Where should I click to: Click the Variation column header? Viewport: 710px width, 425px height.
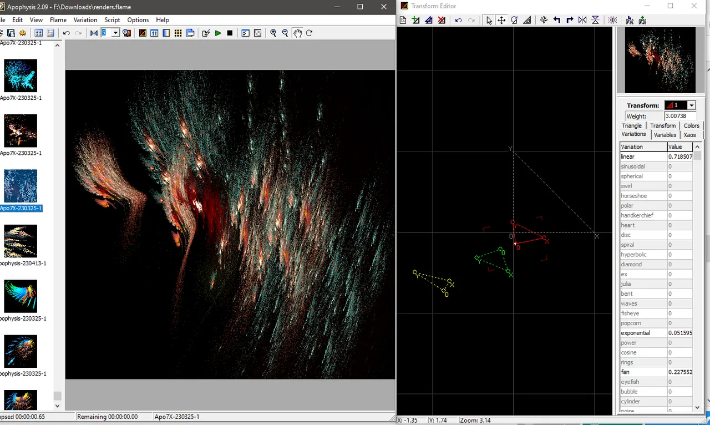643,146
